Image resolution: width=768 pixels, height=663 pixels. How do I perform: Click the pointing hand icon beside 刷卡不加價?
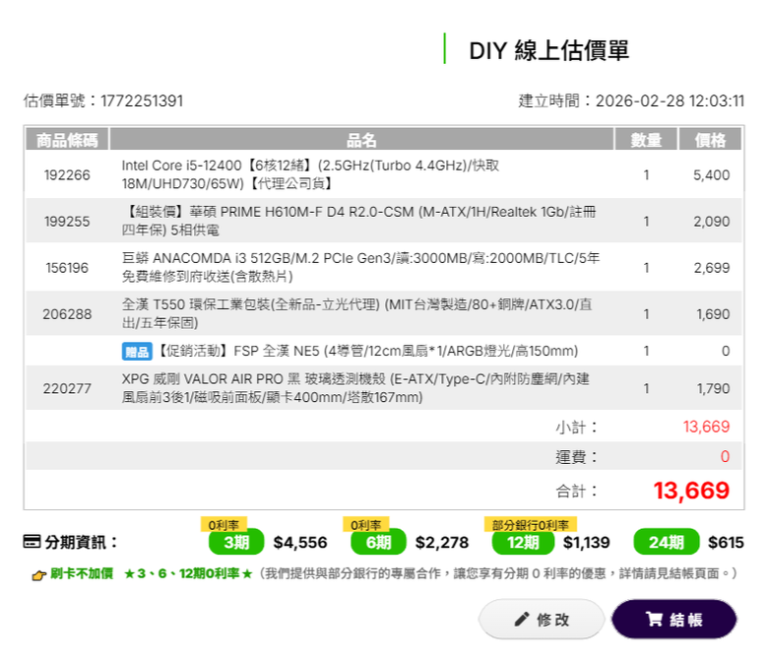point(39,574)
